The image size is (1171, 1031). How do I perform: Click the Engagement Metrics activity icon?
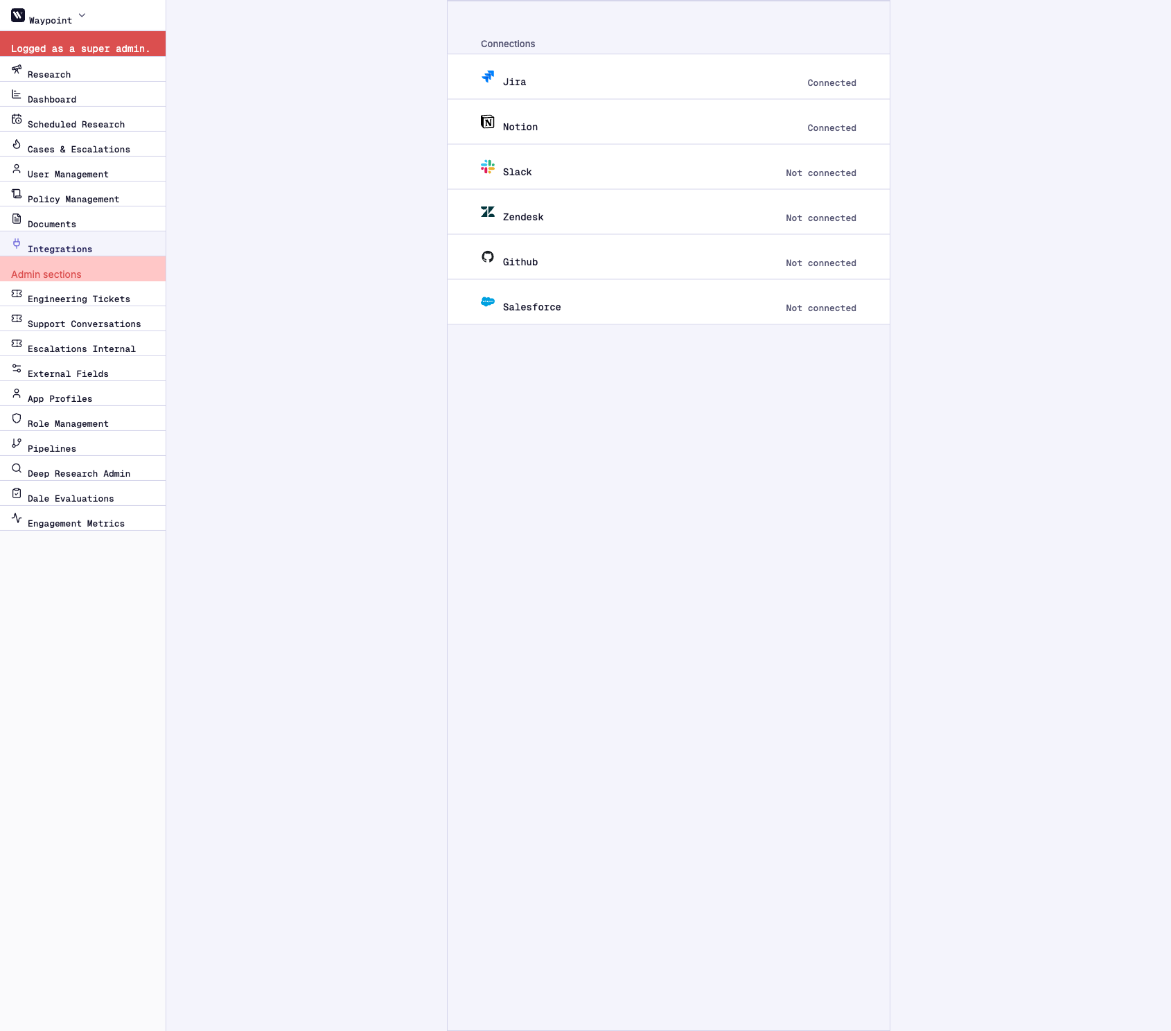[17, 518]
